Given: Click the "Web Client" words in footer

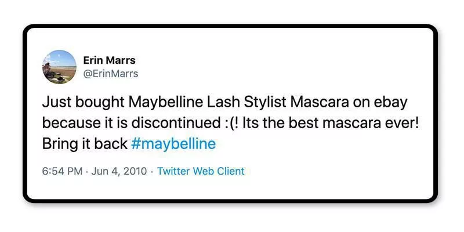Looking at the screenshot, I should [x=217, y=171].
